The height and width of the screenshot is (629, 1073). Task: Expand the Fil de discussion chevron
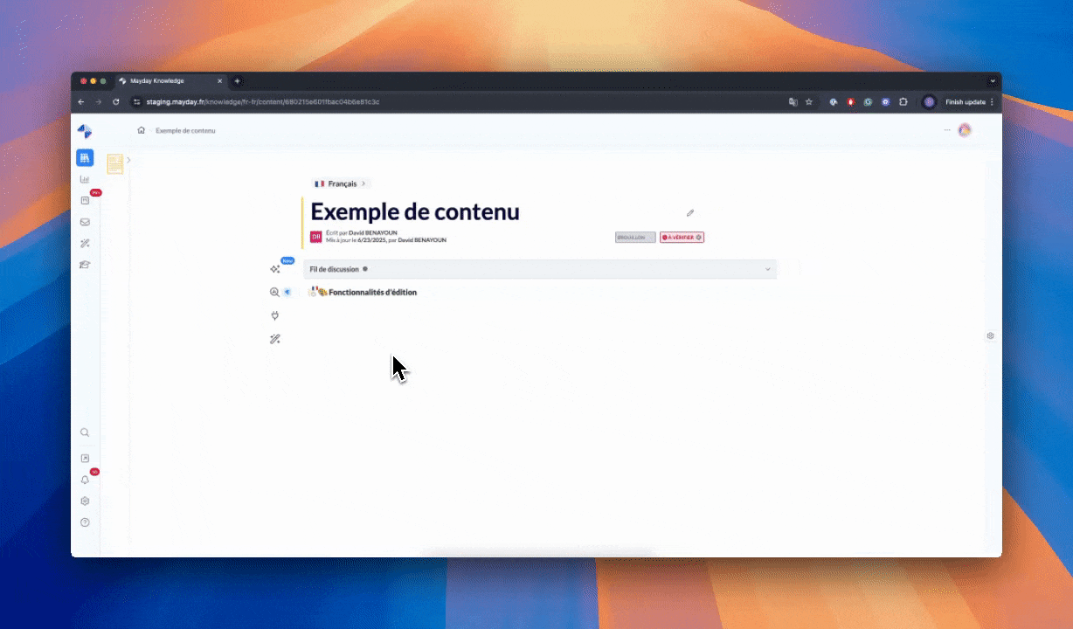(x=768, y=269)
